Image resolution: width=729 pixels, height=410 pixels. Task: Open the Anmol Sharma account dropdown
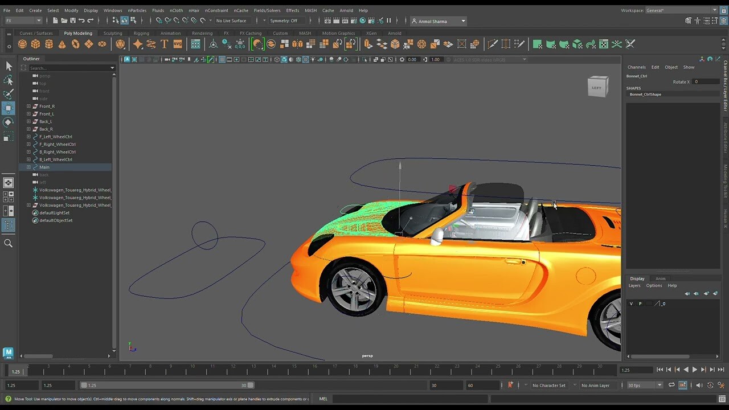[438, 21]
